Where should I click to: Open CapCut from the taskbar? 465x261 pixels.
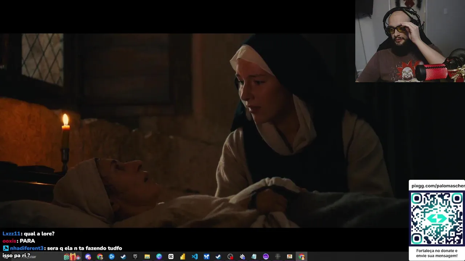click(171, 257)
